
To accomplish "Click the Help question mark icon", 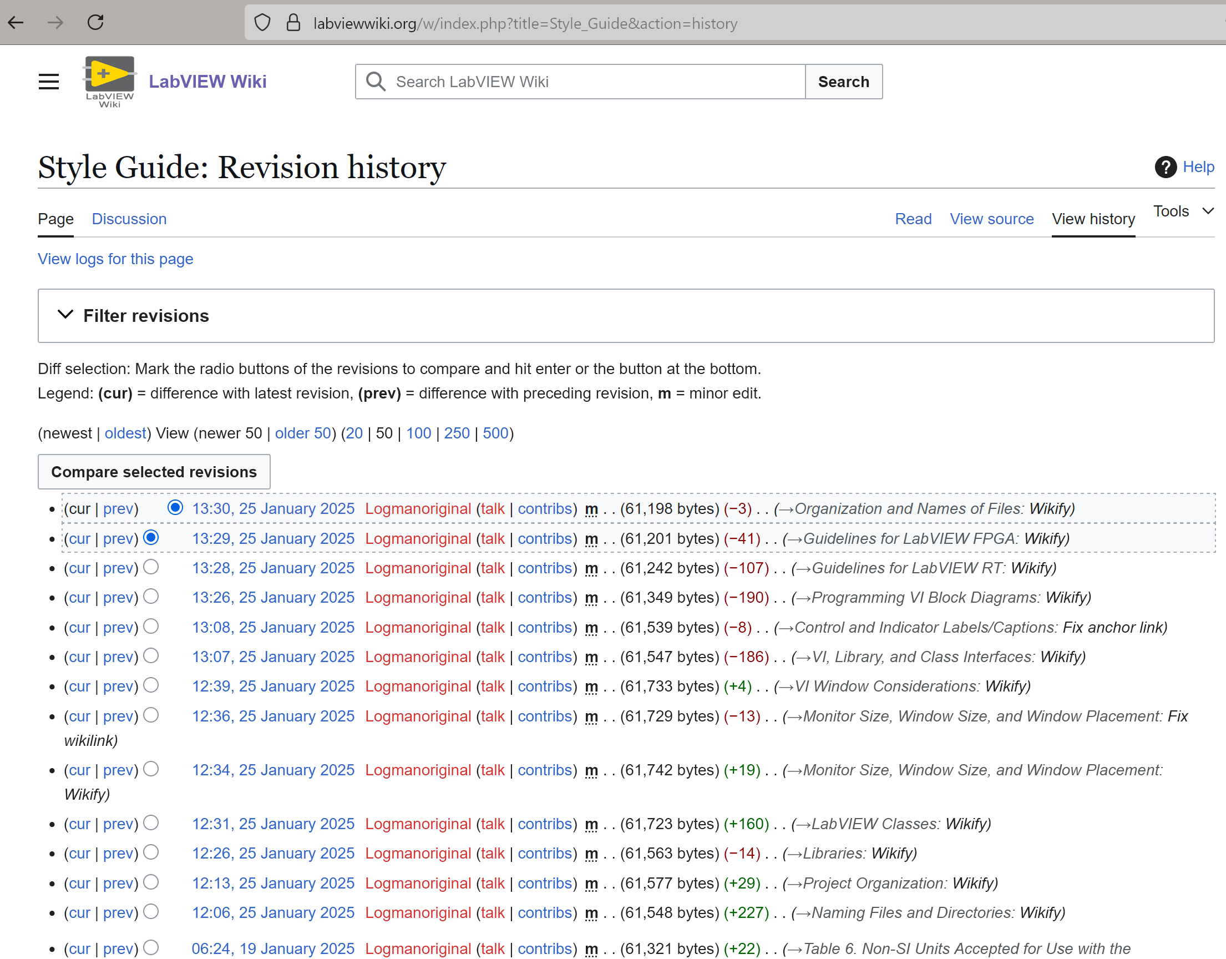I will 1166,167.
